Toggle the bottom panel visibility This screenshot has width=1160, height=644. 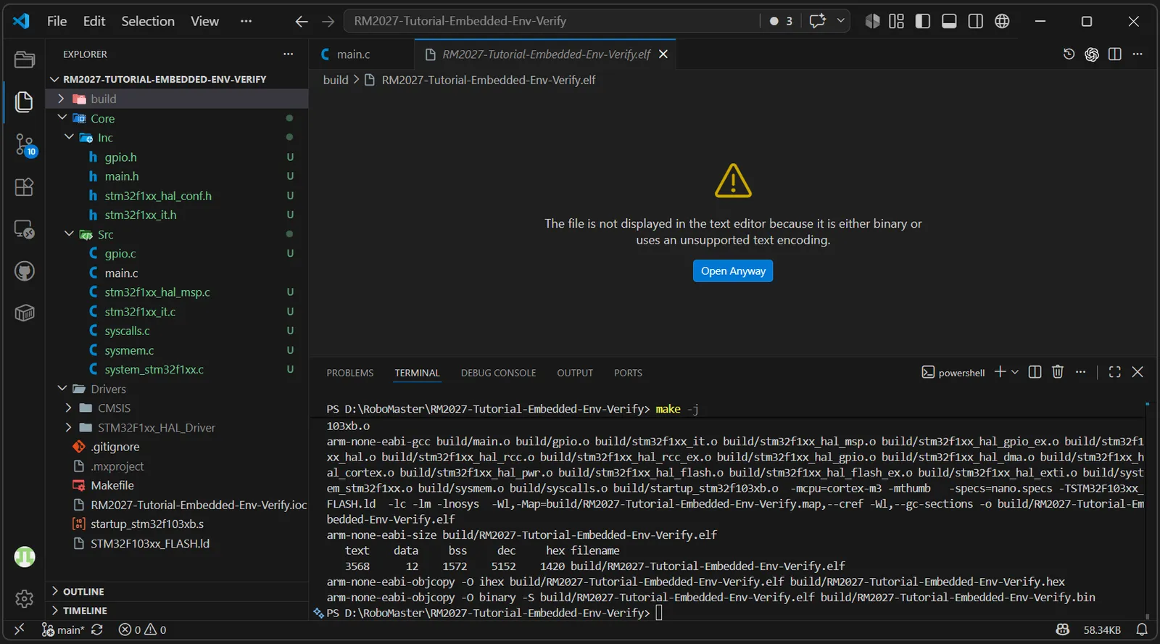click(x=949, y=21)
